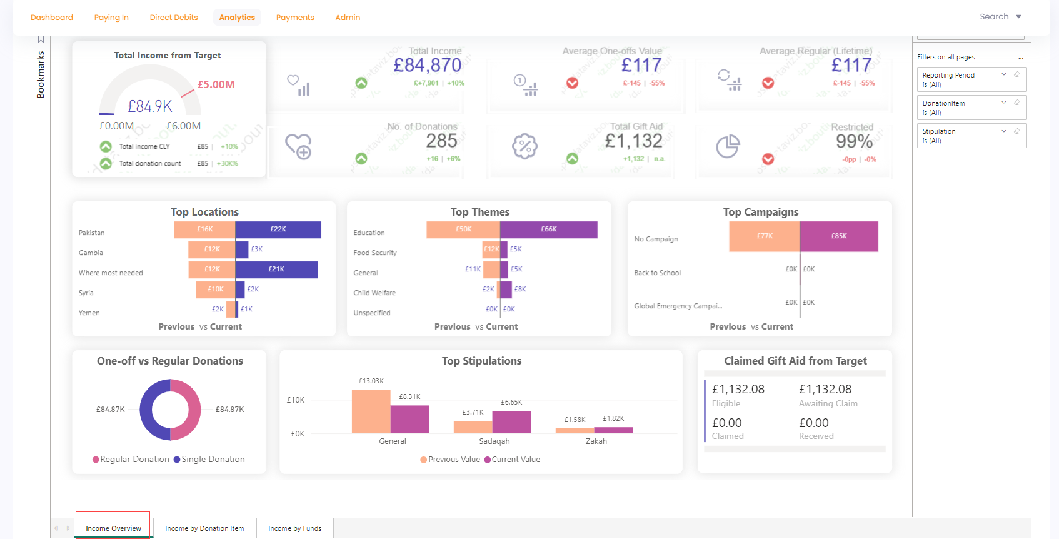
Task: Click red down indicator for Average Regular
Action: (768, 83)
